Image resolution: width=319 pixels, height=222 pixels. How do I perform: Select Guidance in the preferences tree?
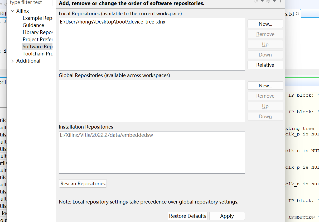(33, 25)
